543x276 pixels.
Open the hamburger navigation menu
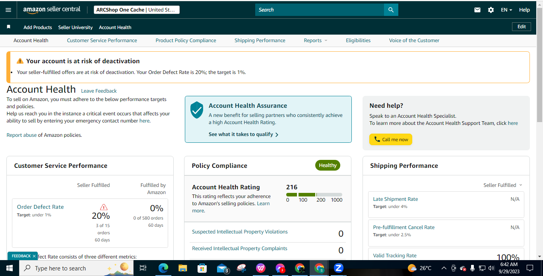[8, 10]
